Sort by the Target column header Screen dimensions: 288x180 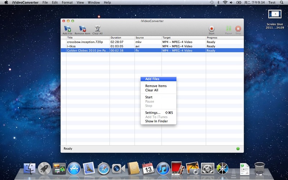click(184, 38)
